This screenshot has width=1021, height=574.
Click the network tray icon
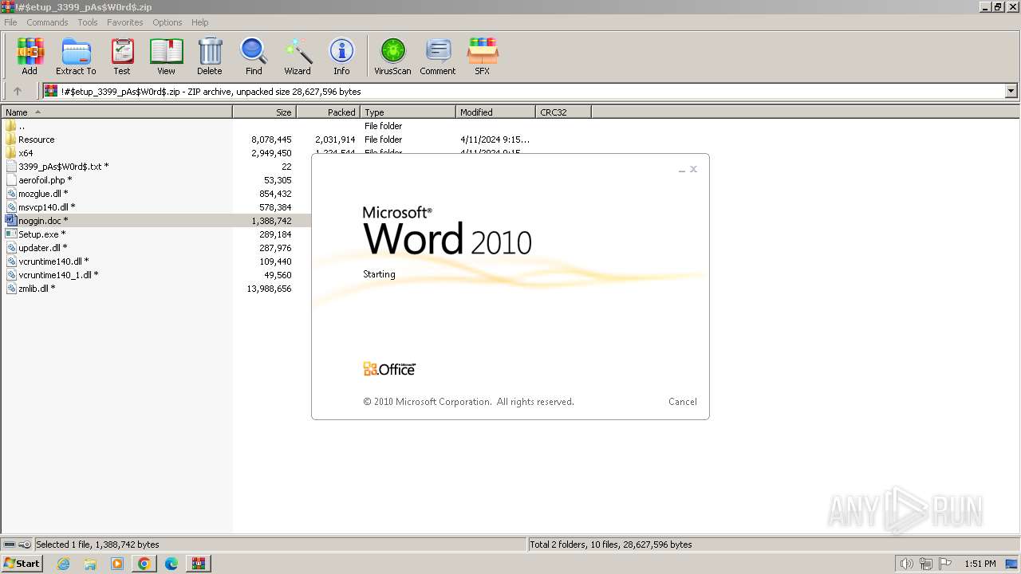coord(926,564)
